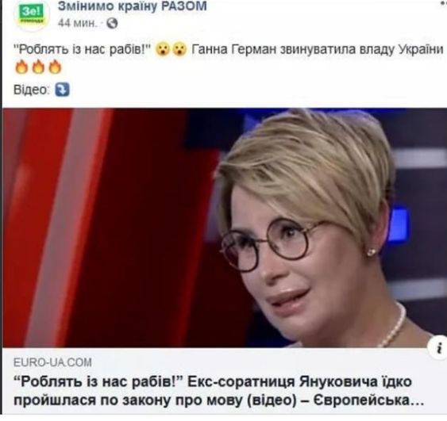Open headline starting Роблять із нас рабів! Екс-соратниця
This screenshot has height=421, width=447.
point(219,391)
